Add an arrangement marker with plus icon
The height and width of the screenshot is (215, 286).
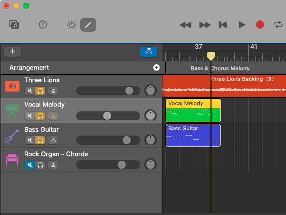(x=156, y=68)
